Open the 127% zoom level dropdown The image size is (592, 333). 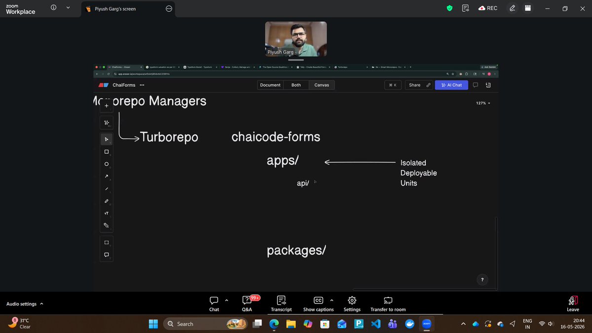pos(483,103)
